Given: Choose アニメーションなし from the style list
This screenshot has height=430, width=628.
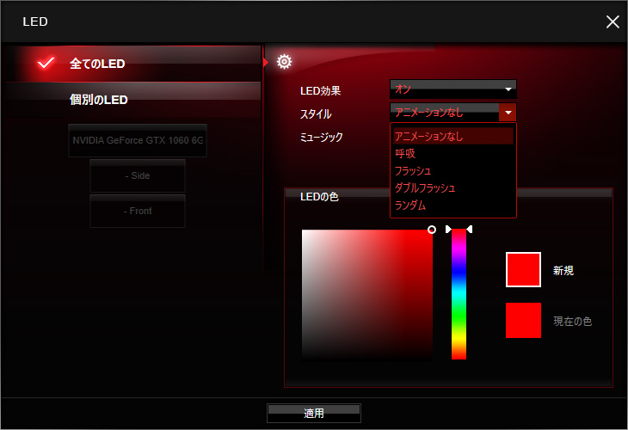Looking at the screenshot, I should click(x=453, y=136).
